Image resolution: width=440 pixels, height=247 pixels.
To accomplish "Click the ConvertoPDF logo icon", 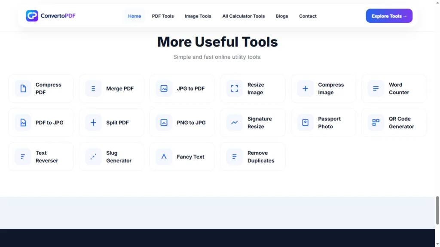I will (32, 16).
